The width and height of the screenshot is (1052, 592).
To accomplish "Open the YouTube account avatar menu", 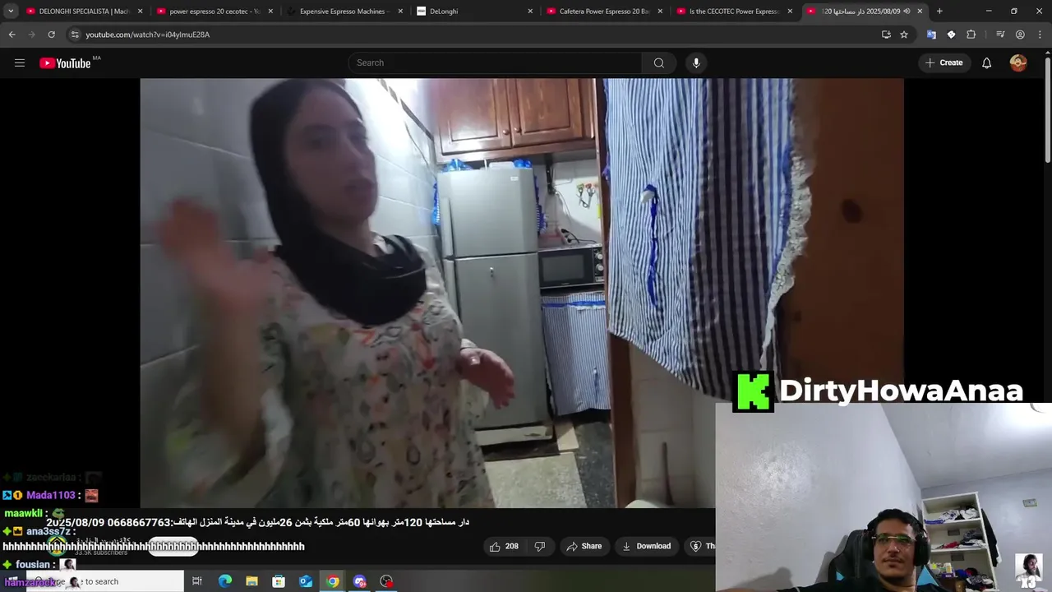I will tap(1018, 63).
